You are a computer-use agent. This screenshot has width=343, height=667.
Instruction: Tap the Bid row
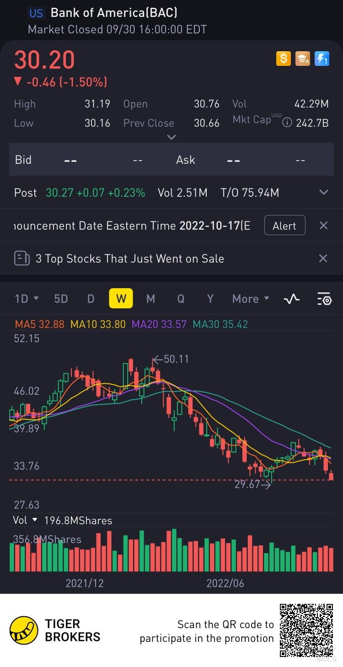point(171,160)
